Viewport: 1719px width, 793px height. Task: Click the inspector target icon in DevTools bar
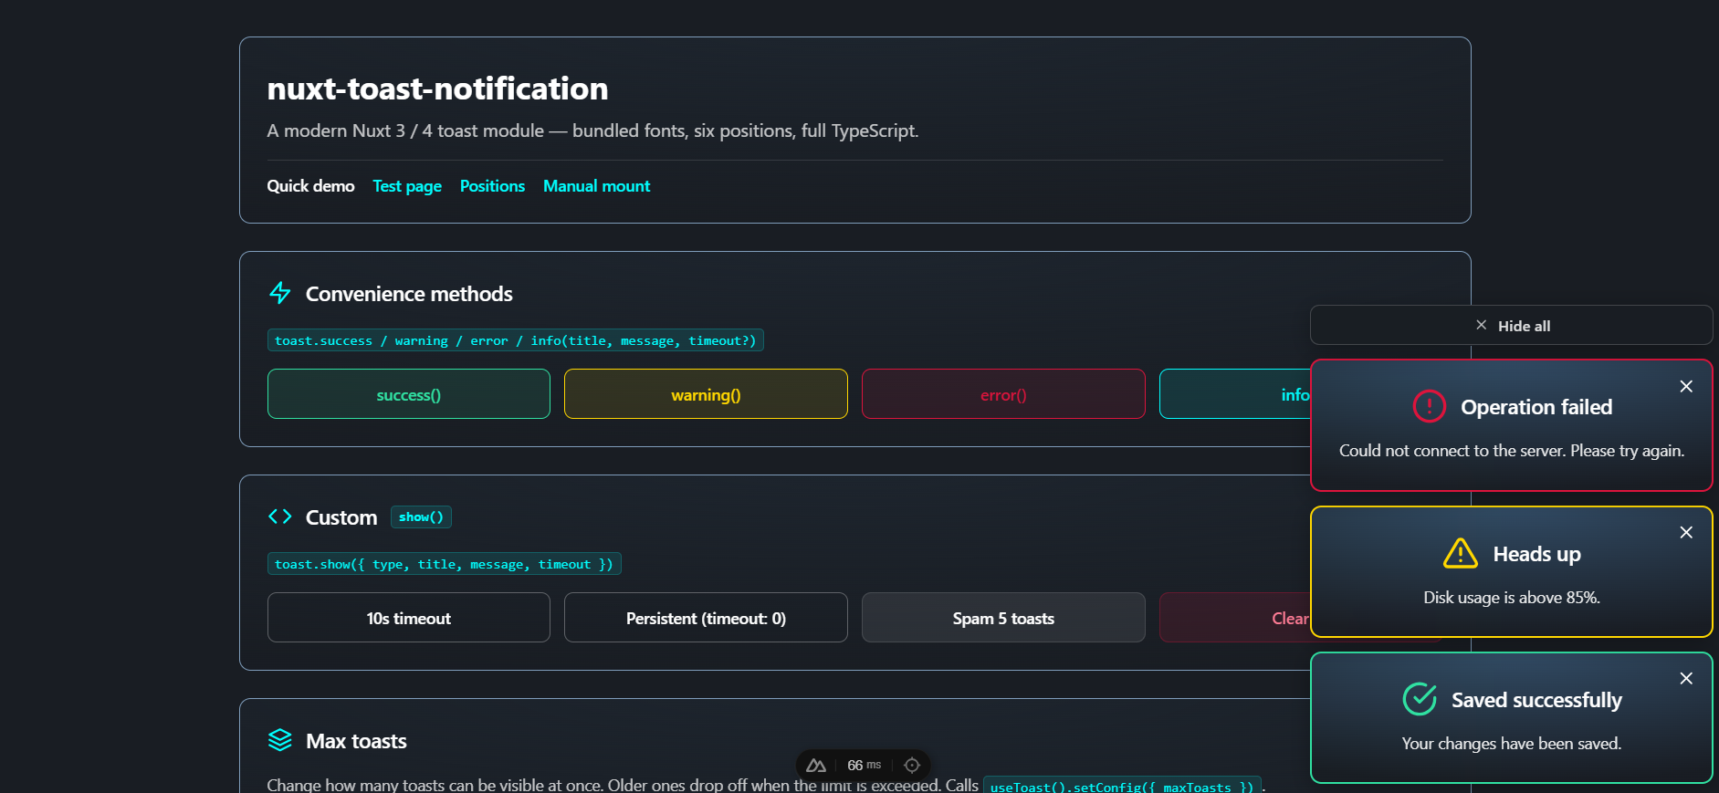(x=911, y=765)
